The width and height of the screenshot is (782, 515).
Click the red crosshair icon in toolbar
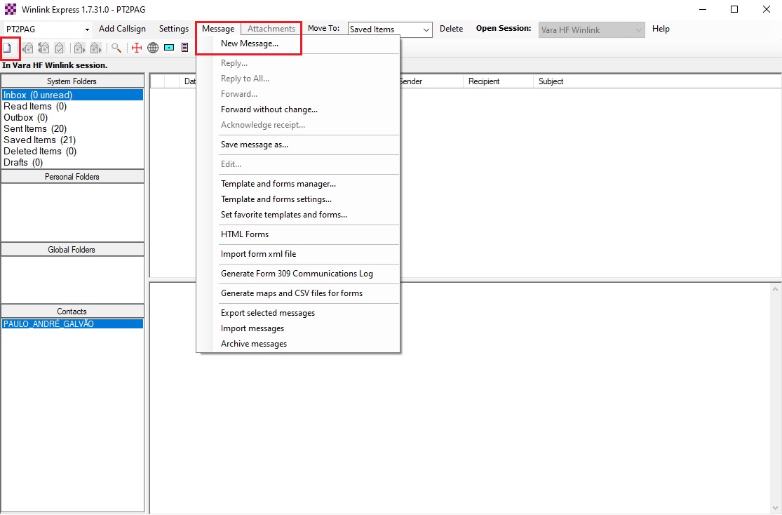point(137,48)
